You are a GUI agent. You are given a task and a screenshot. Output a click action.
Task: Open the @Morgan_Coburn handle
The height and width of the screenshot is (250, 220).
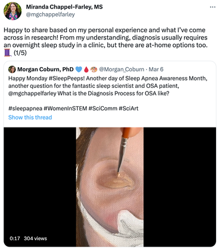[x=121, y=70]
